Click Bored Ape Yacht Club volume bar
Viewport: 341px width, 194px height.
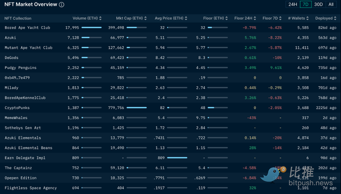(91, 28)
